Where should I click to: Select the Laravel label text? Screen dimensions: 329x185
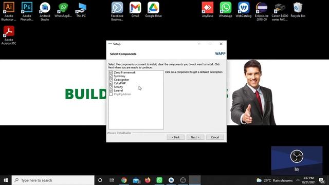[118, 90]
